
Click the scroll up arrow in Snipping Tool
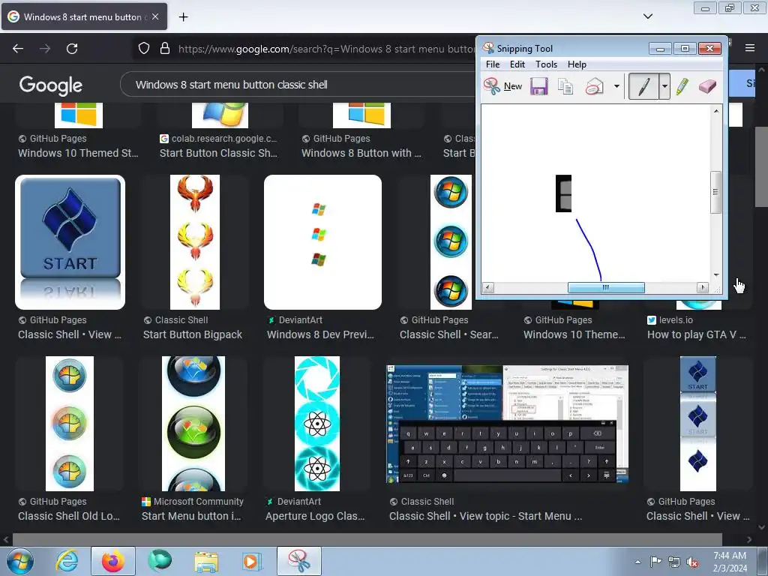tap(716, 111)
